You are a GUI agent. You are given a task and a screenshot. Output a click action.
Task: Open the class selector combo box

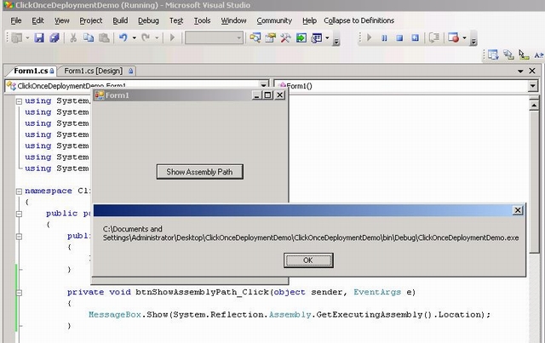point(136,85)
